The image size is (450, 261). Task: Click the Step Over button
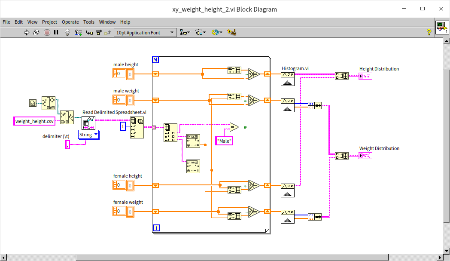pyautogui.click(x=99, y=32)
